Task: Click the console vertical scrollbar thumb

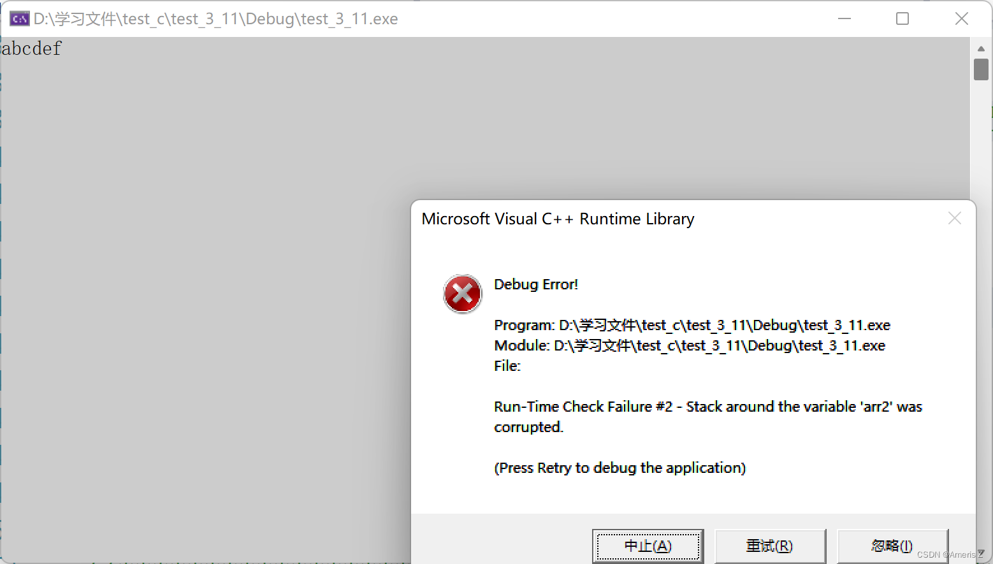Action: pyautogui.click(x=981, y=69)
